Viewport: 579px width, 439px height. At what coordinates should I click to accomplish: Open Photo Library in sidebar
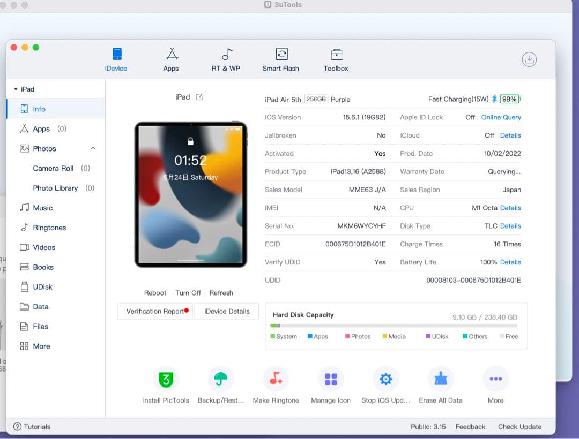coord(63,188)
